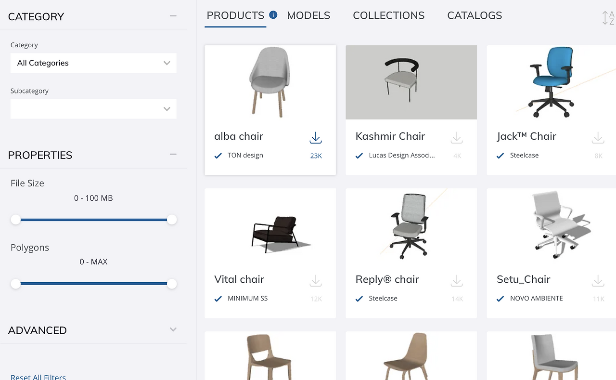Open the Subcategory dropdown

pos(93,109)
